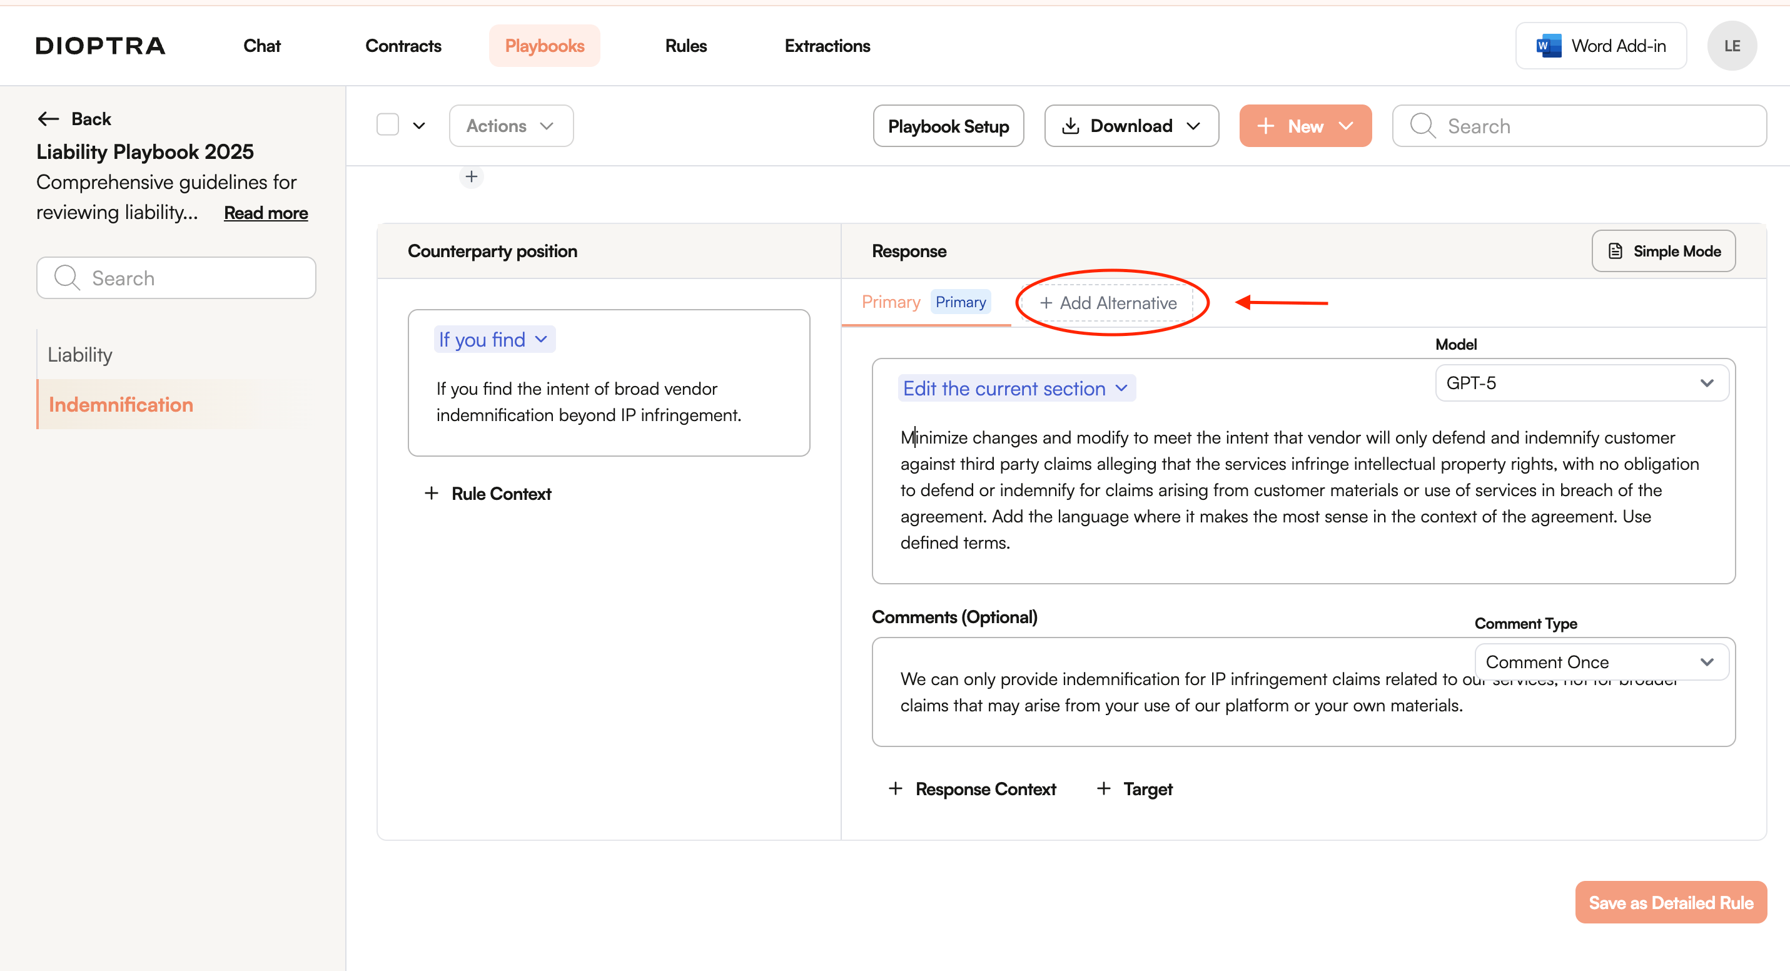Open the Download dropdown
The width and height of the screenshot is (1790, 971).
pyautogui.click(x=1131, y=126)
